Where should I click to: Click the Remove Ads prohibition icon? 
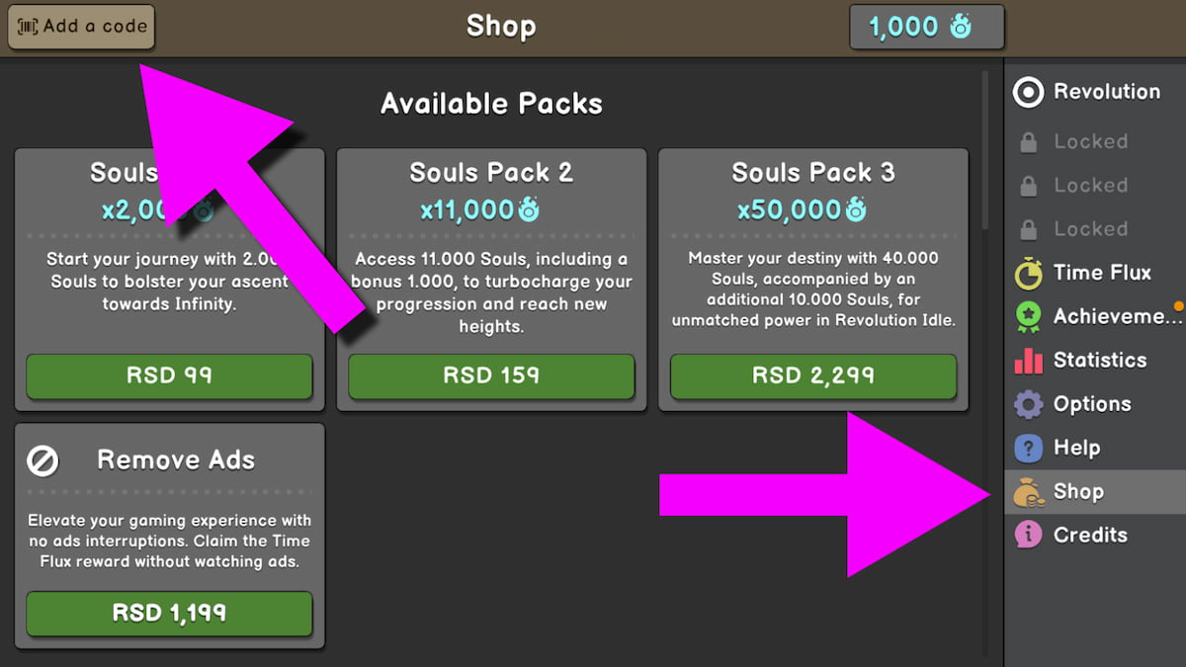point(42,459)
